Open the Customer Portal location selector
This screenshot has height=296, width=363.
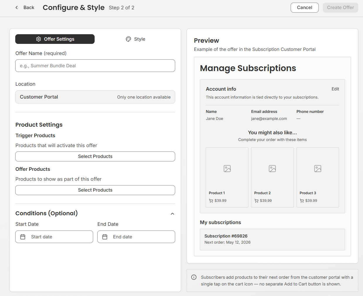coord(95,97)
